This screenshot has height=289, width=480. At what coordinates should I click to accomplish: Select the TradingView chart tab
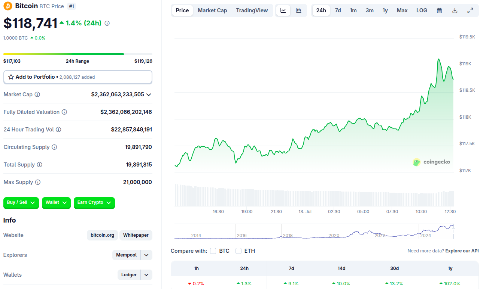252,10
